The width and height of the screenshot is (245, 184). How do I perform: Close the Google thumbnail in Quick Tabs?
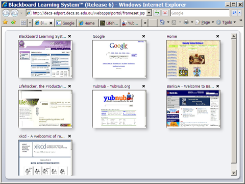click(143, 36)
